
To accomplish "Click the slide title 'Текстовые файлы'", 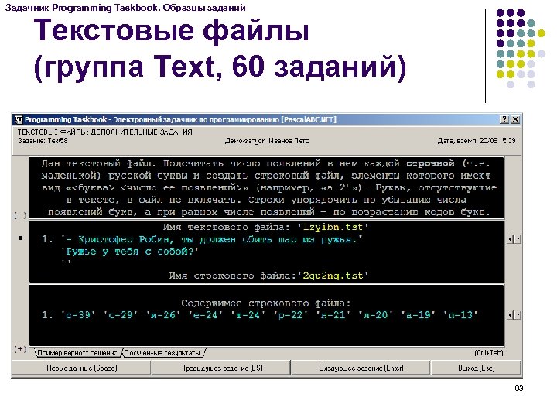I will [x=171, y=30].
